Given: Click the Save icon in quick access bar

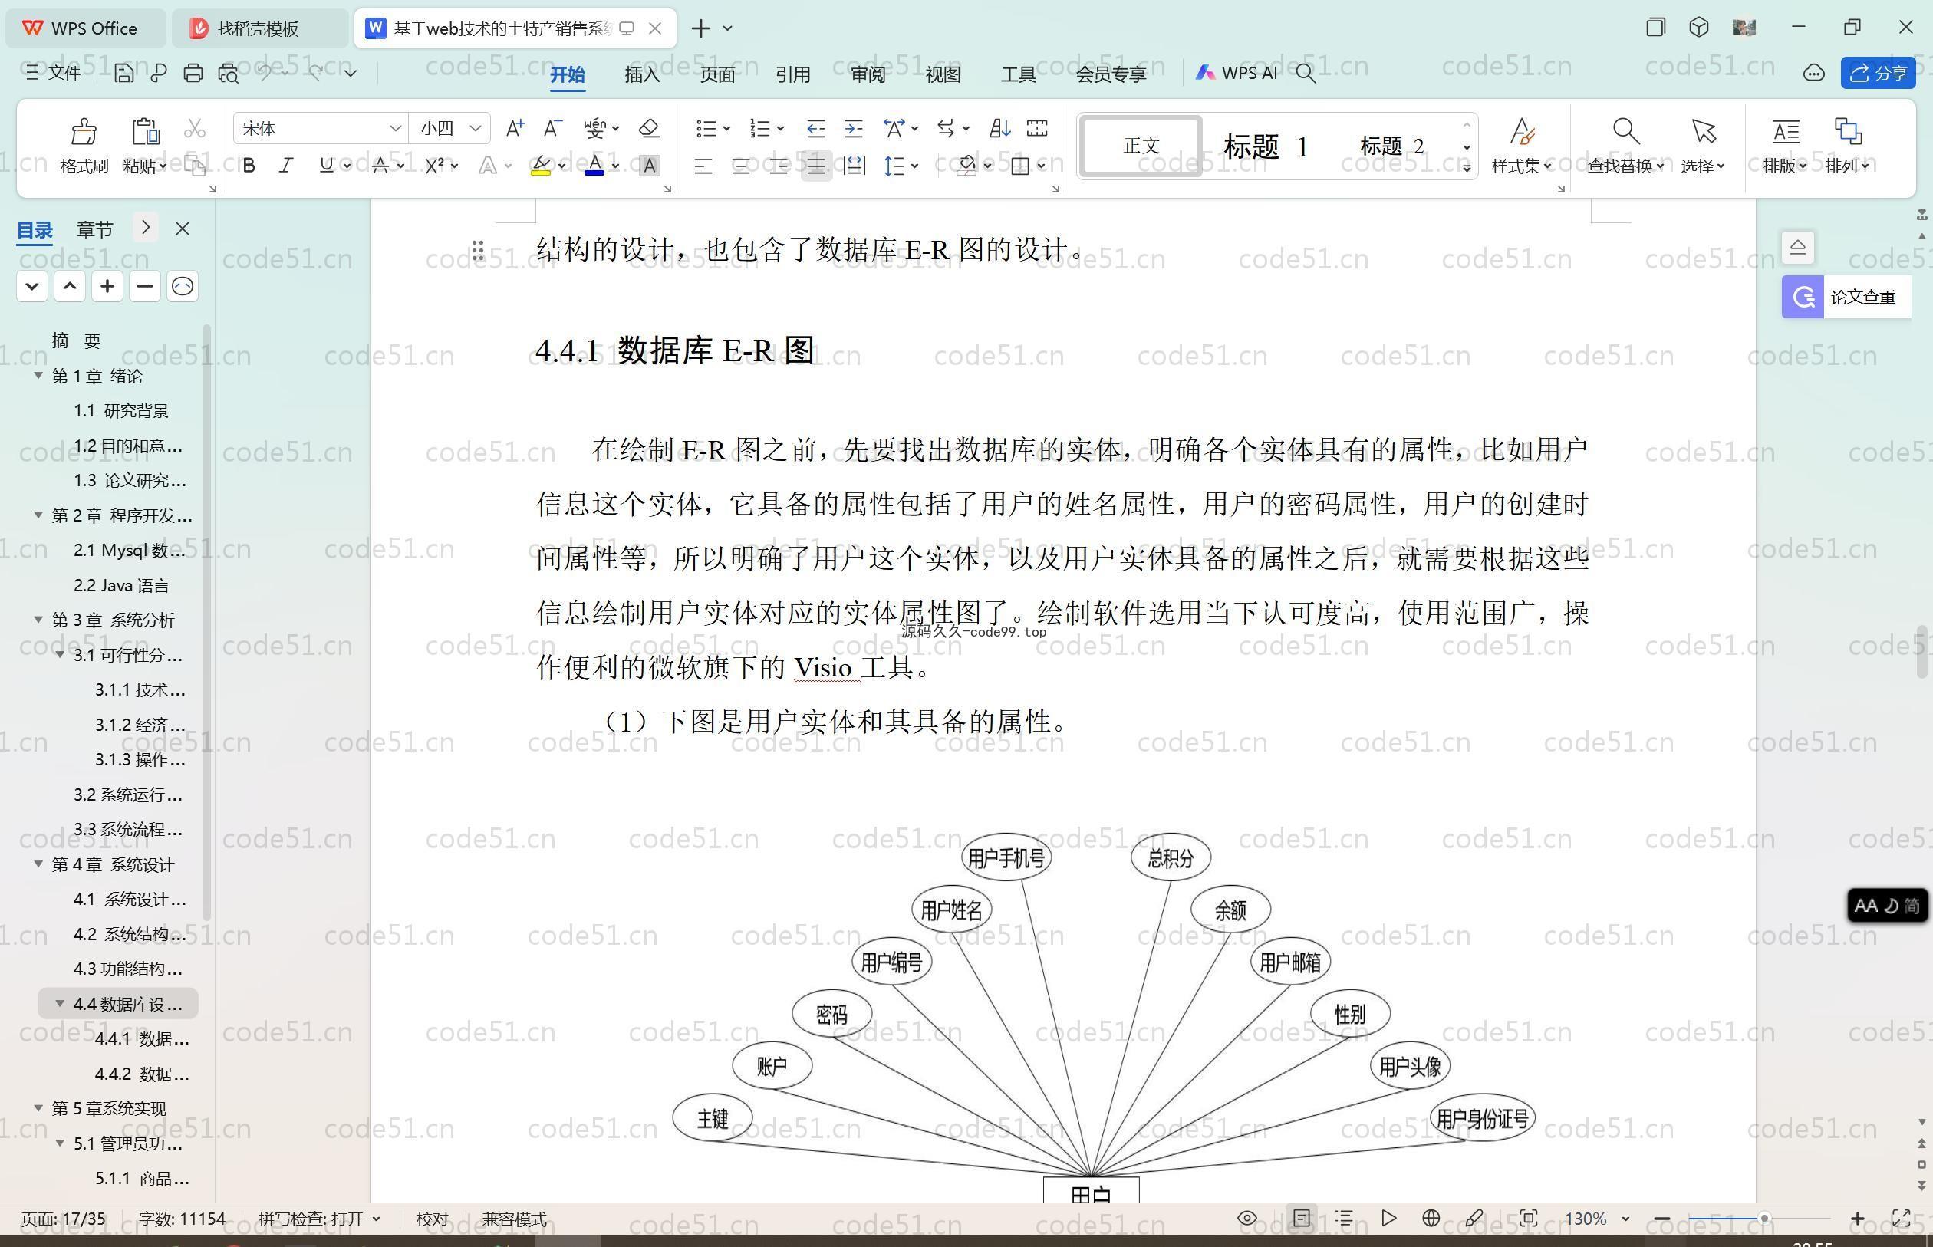Looking at the screenshot, I should (x=124, y=73).
